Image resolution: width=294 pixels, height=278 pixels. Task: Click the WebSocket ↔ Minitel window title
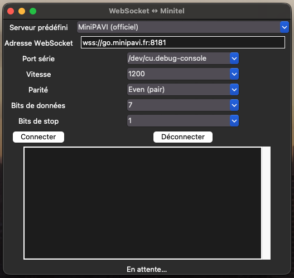147,11
